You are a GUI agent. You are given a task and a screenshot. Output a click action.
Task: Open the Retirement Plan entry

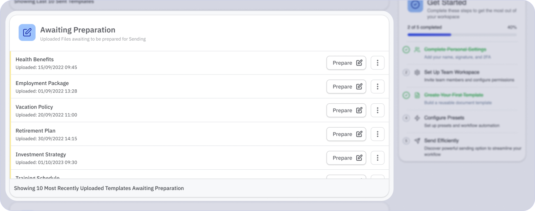pyautogui.click(x=36, y=131)
